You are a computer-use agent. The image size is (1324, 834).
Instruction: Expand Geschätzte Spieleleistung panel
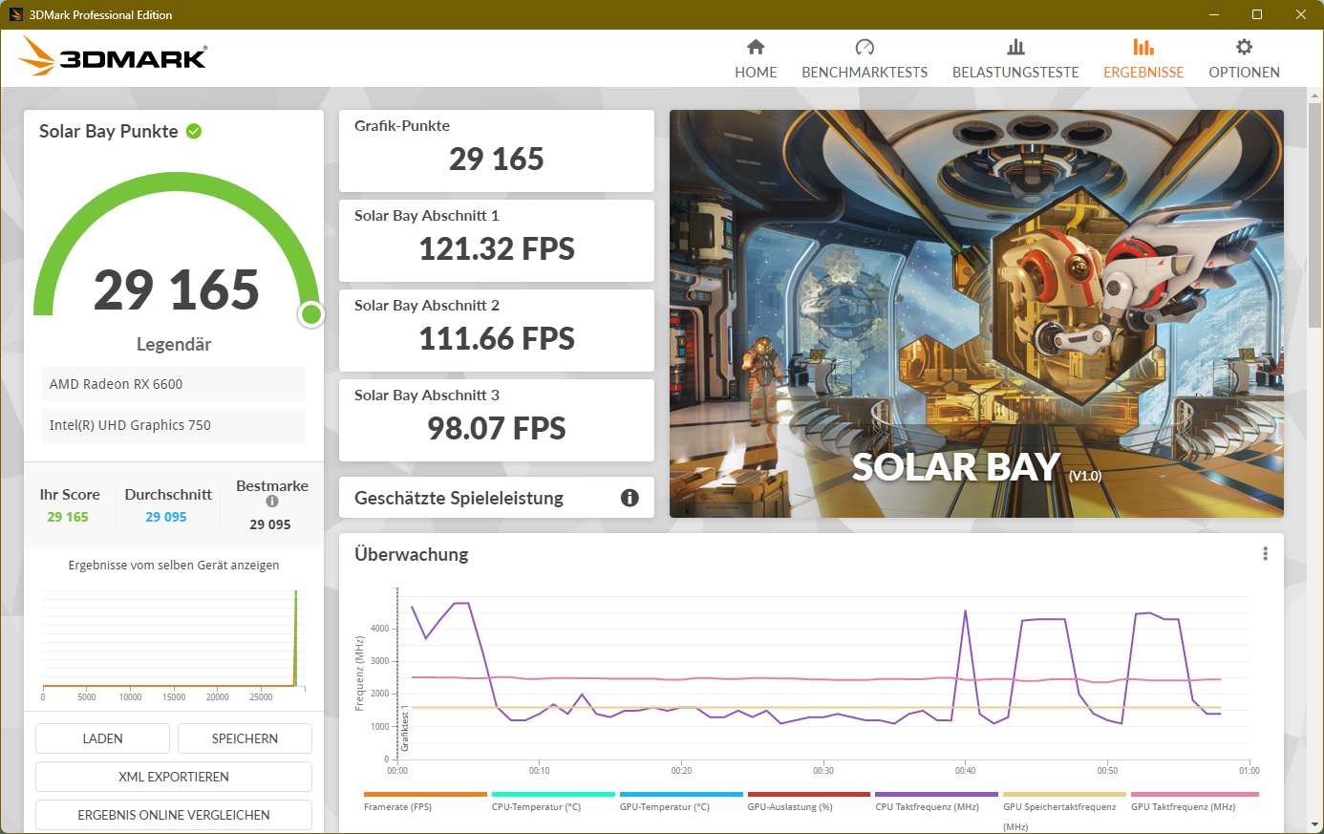coord(497,498)
